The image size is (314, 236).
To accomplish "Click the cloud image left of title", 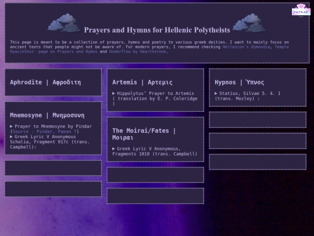I will click(64, 23).
